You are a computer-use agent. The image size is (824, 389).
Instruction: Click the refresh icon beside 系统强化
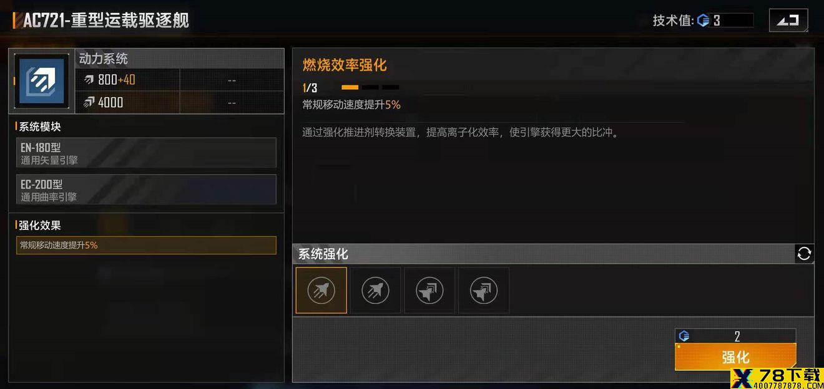[x=805, y=254]
